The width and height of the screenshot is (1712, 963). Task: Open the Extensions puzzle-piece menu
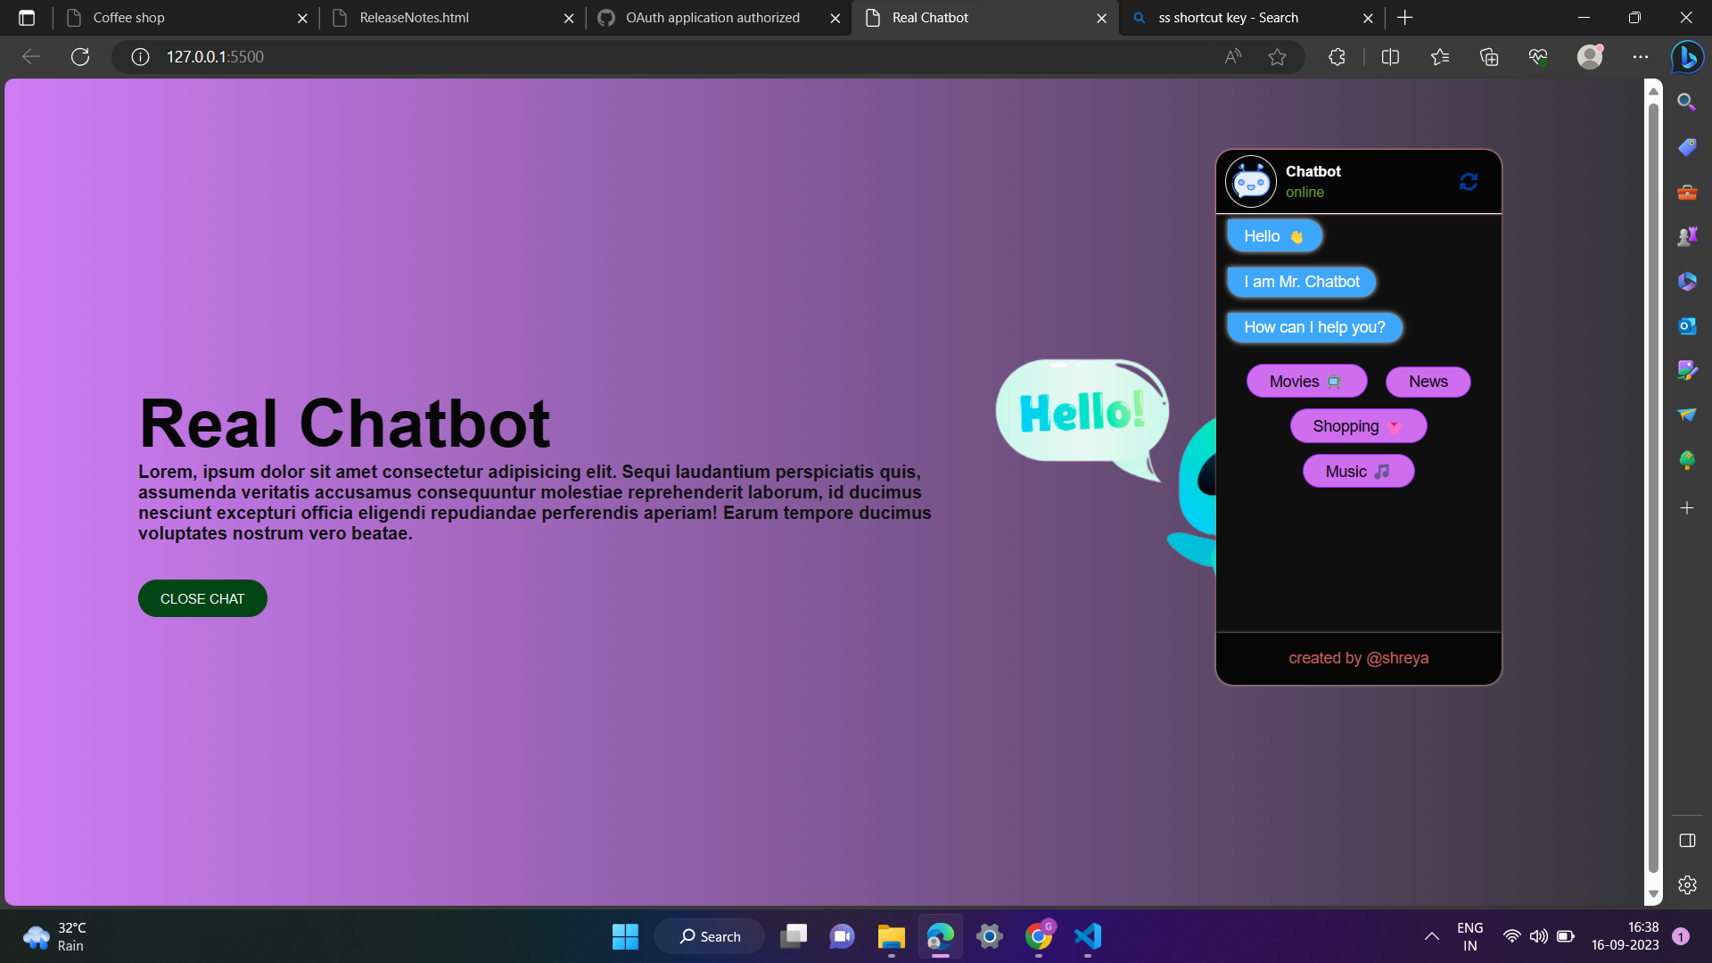tap(1337, 56)
